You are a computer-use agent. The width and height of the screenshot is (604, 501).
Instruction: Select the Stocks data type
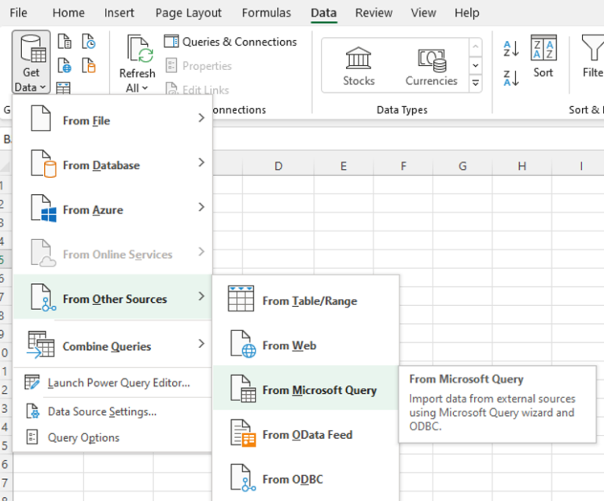(x=359, y=66)
